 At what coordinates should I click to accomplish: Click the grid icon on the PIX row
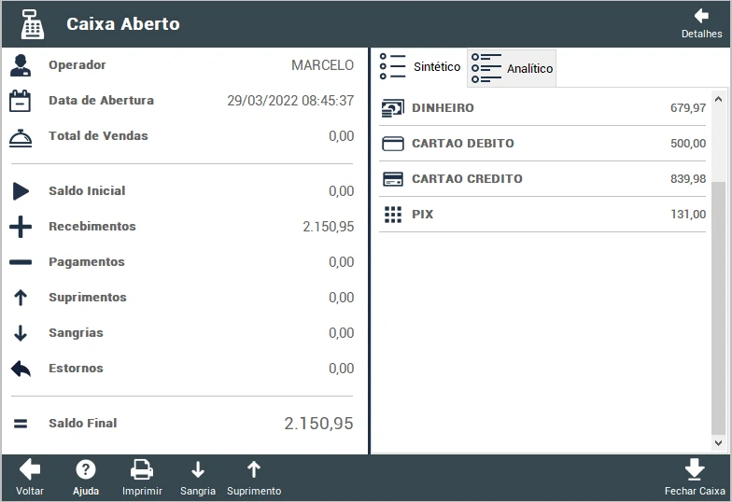393,215
